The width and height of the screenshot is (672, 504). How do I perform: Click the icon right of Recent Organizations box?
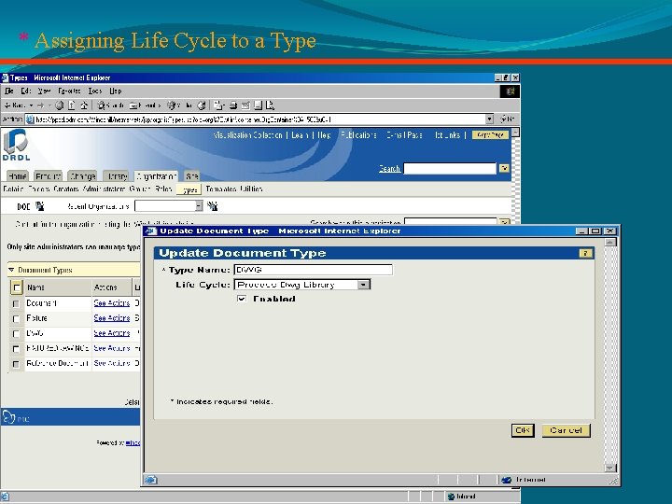(213, 206)
